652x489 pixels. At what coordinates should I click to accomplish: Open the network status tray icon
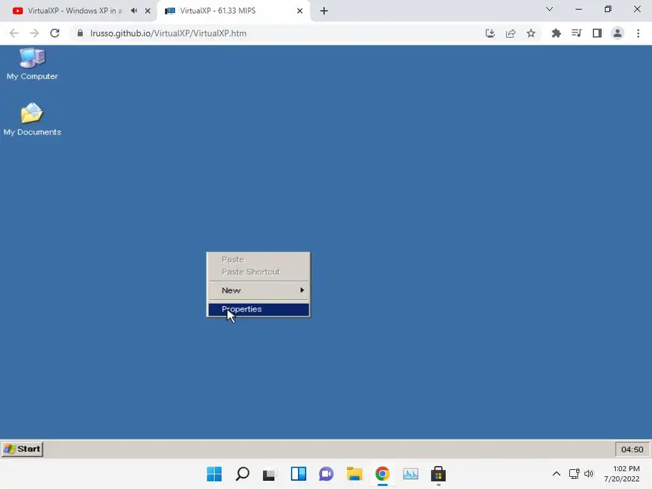pyautogui.click(x=574, y=474)
